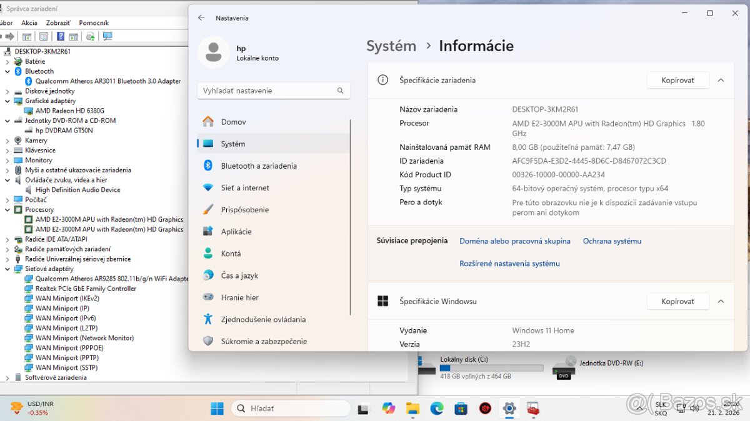Open the Ochrana systému link

point(612,241)
